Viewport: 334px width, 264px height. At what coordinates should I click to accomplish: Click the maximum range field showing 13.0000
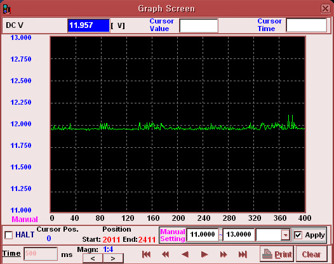pyautogui.click(x=239, y=235)
